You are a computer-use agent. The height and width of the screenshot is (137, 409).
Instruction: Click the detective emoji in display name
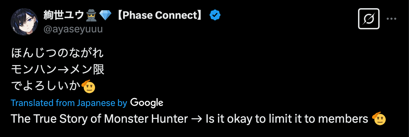(x=91, y=15)
